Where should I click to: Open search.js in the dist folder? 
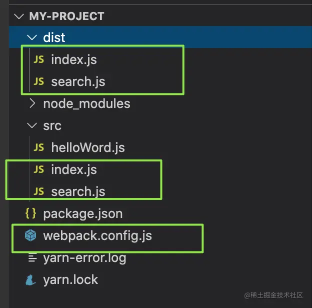78,81
